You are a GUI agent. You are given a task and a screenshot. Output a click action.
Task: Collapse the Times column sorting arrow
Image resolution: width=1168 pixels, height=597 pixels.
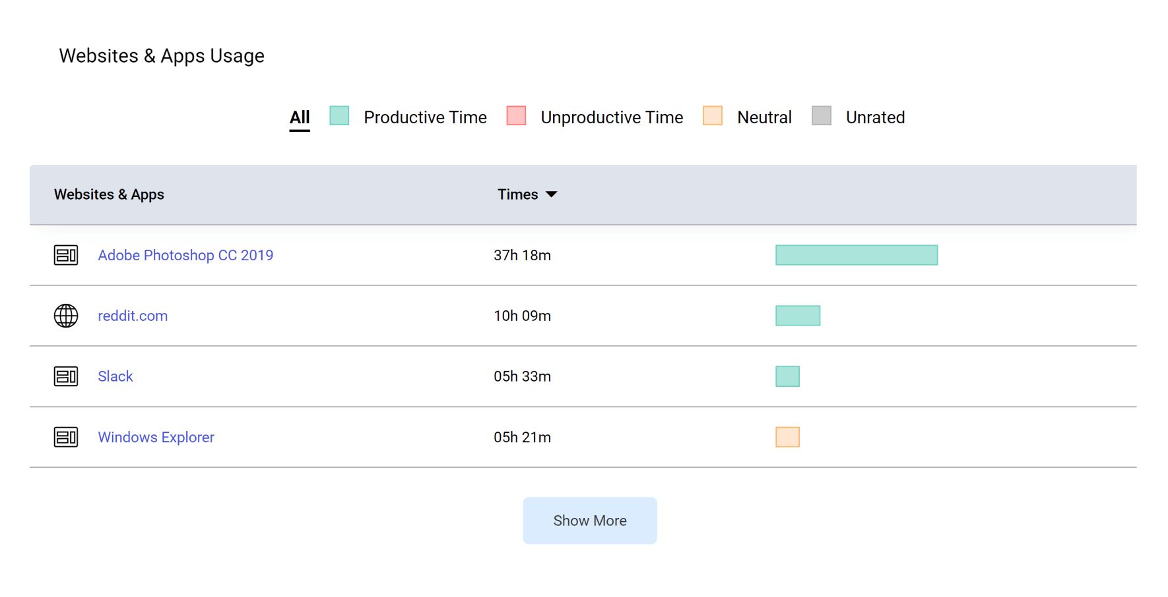tap(553, 194)
